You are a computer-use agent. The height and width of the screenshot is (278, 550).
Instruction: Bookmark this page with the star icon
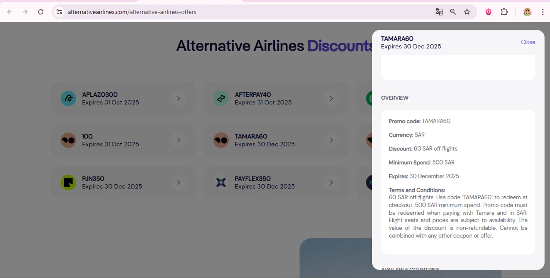click(x=467, y=12)
